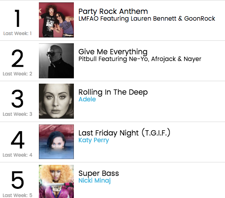Open the Super Bass cover image
Screen dimensions: 225x198
(x=56, y=182)
